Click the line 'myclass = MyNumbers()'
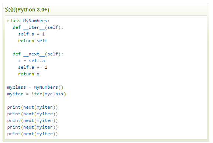 [x=35, y=87]
